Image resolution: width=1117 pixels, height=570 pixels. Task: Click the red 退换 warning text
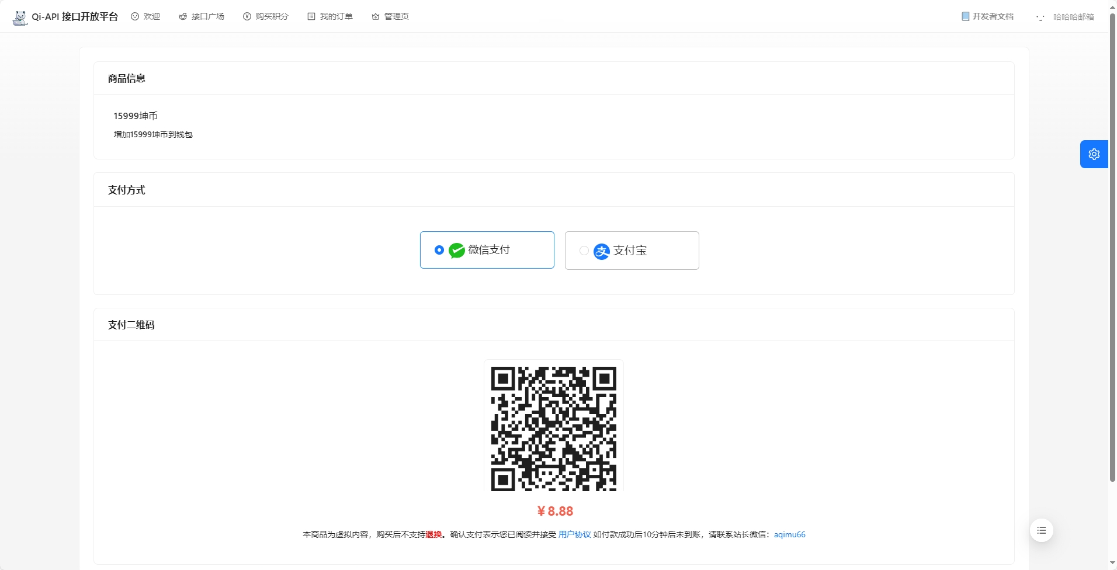433,534
